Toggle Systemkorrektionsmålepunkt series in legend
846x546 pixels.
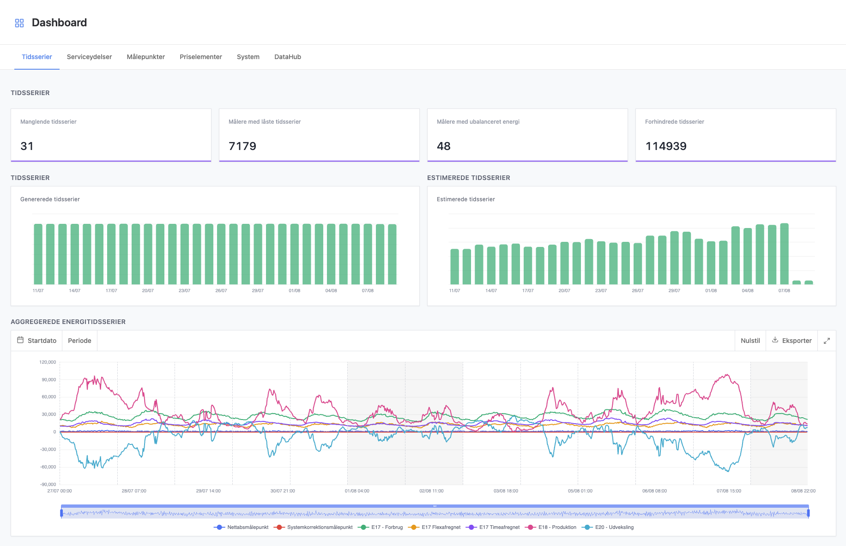tap(313, 527)
